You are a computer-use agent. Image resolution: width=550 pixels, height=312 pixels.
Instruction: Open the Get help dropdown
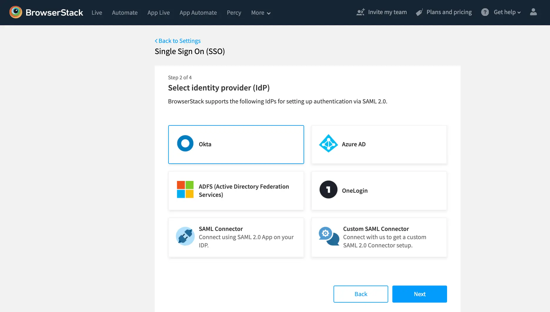click(x=507, y=12)
